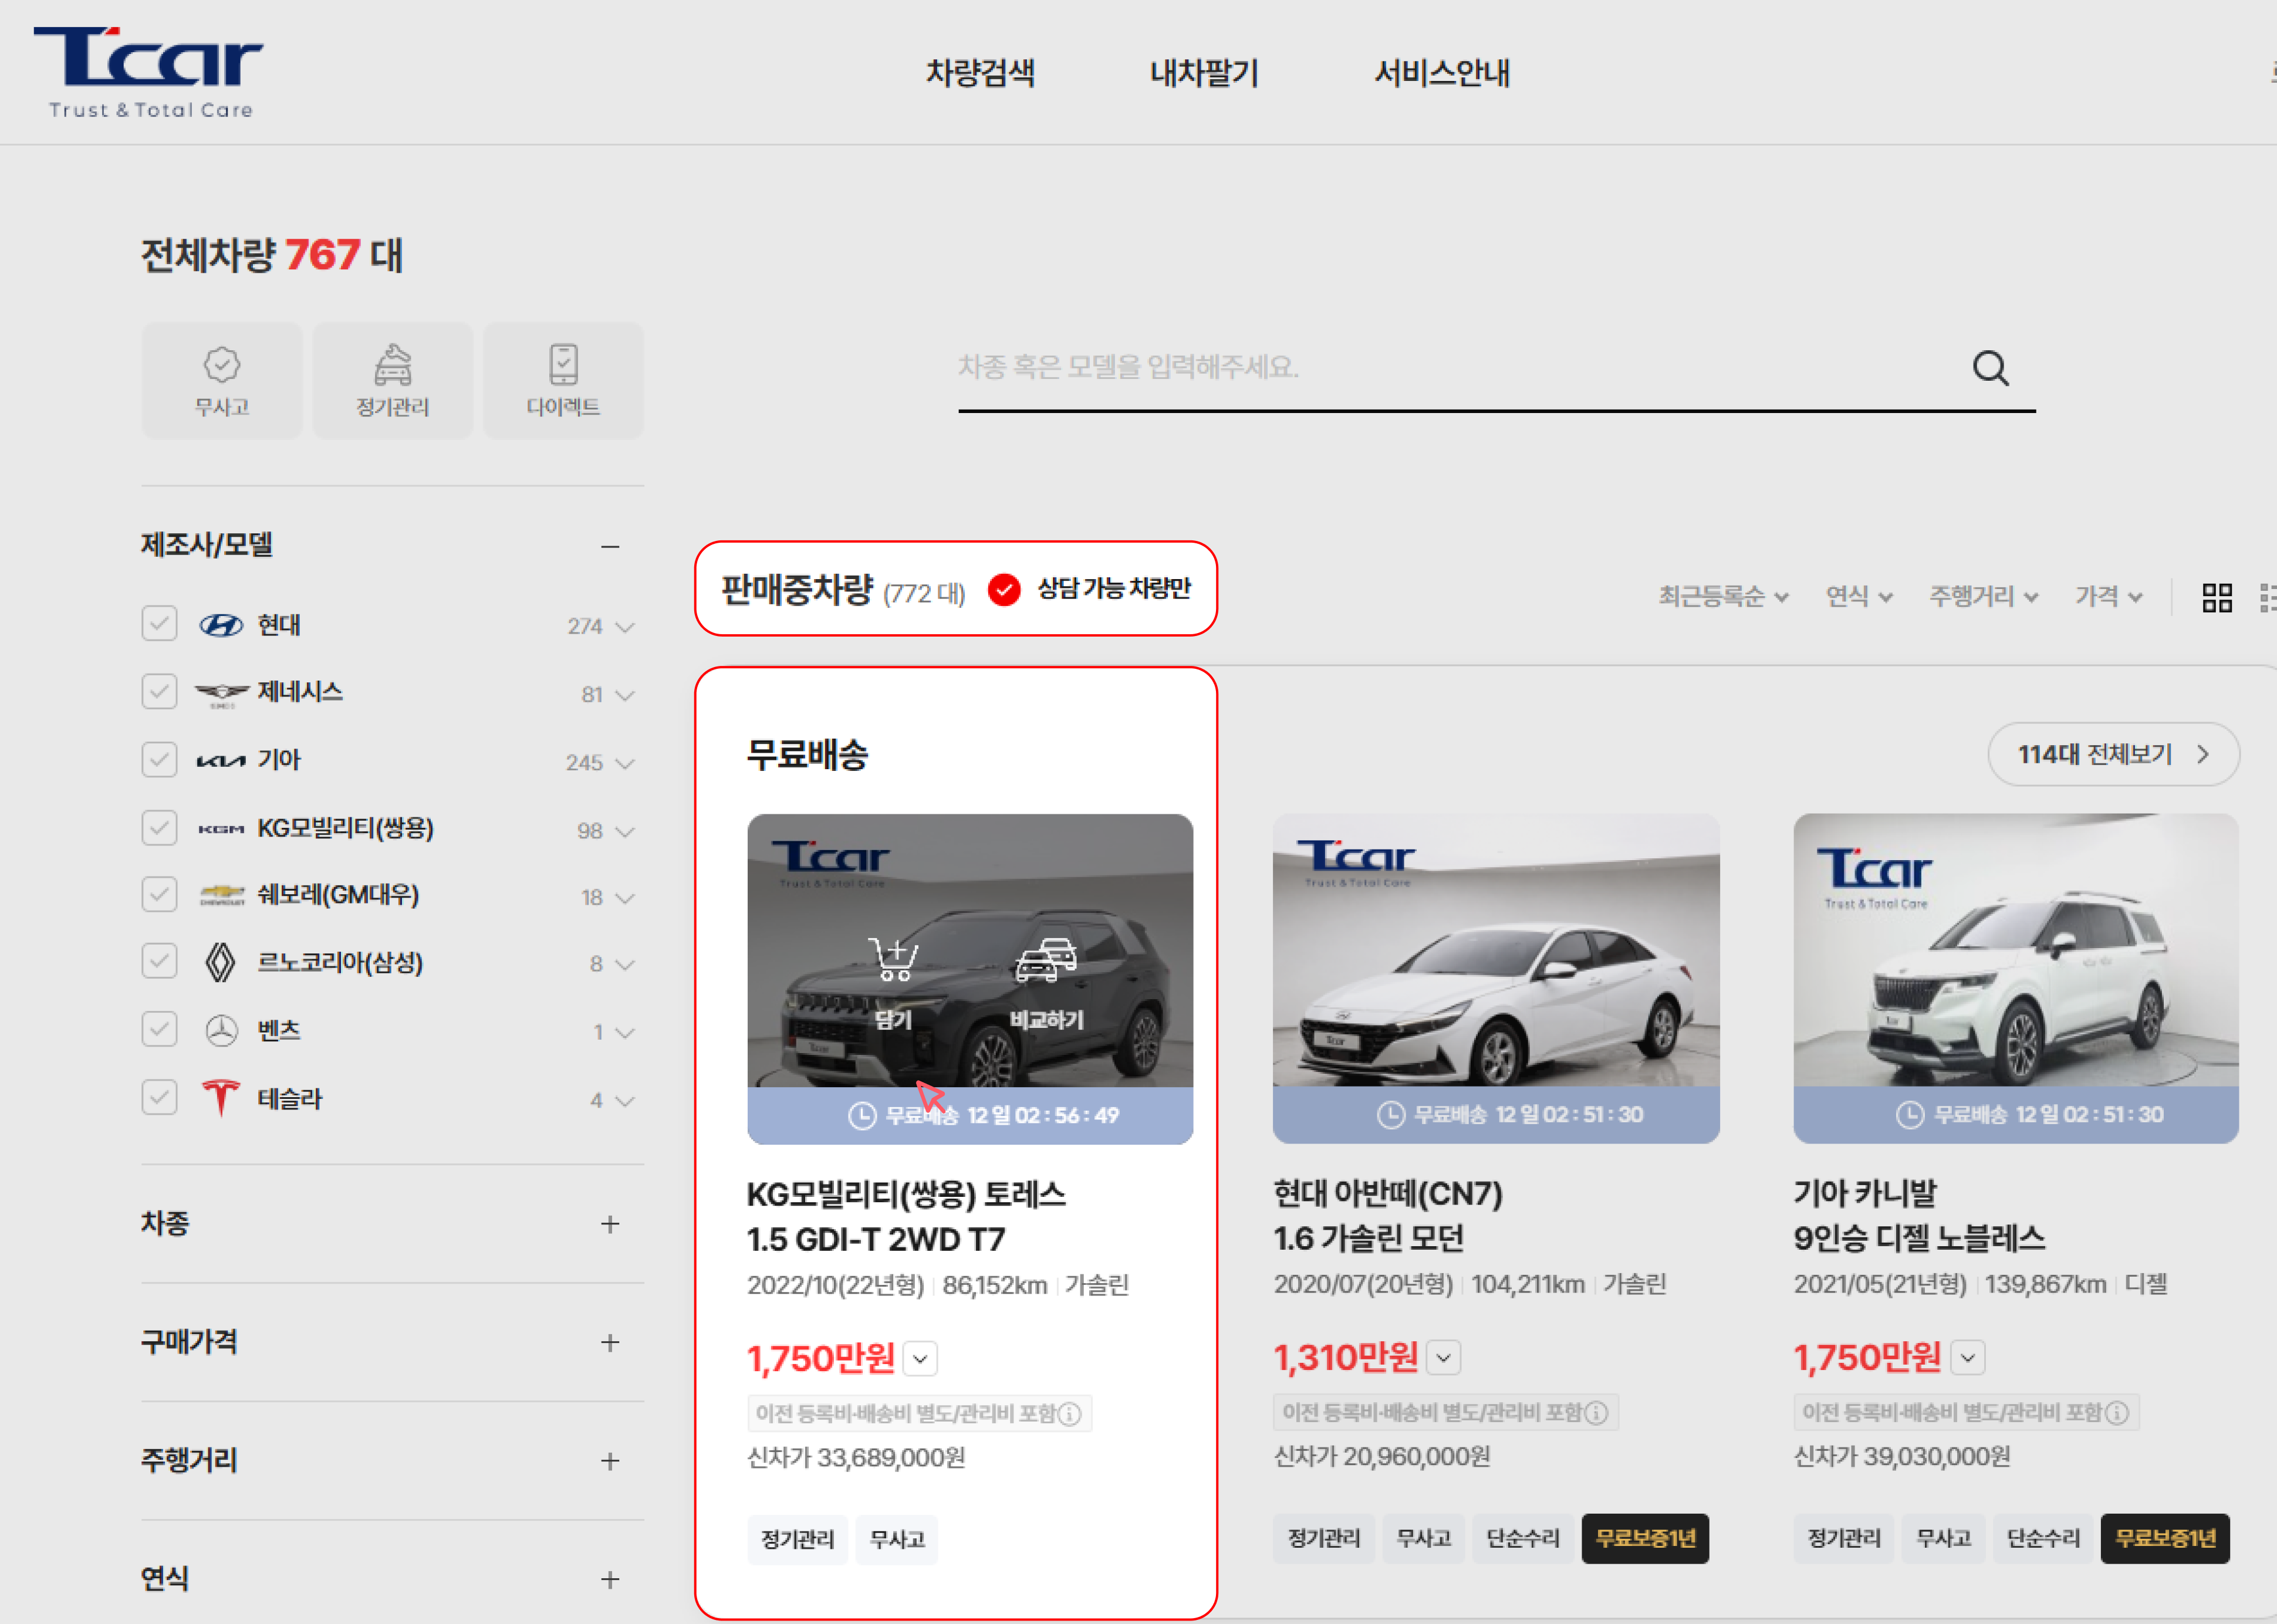Sort by 주행거리

pyautogui.click(x=1984, y=597)
